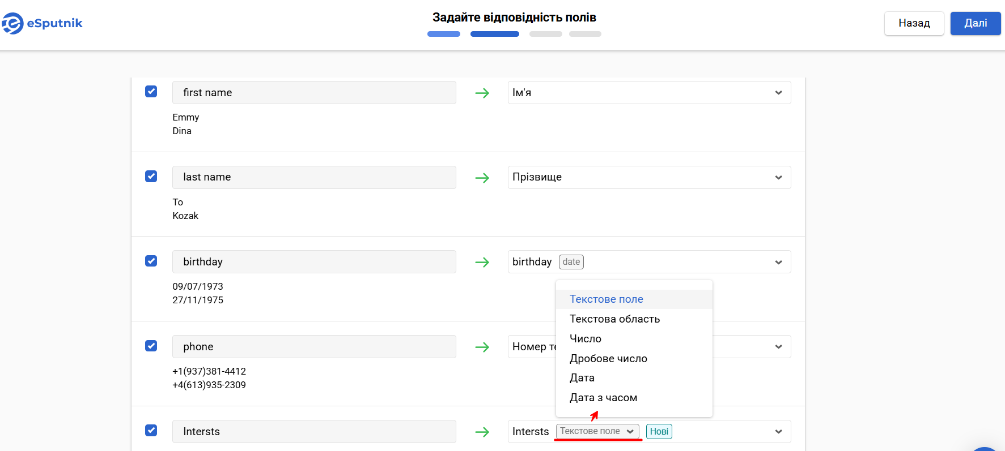The height and width of the screenshot is (451, 1005).
Task: Click the phone source field
Action: 314,347
